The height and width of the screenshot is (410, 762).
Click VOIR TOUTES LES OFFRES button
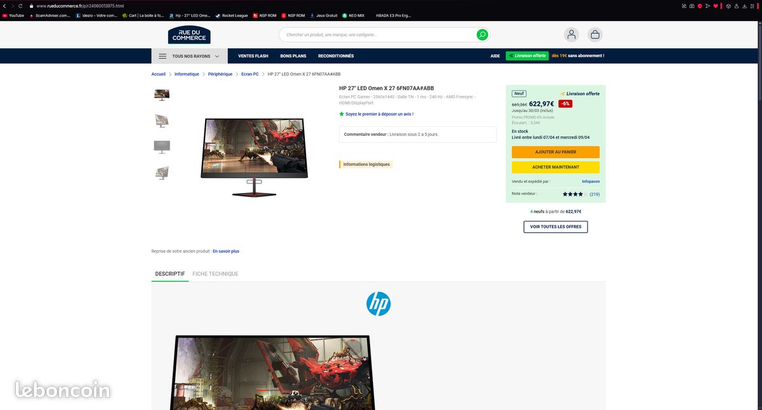[556, 227]
